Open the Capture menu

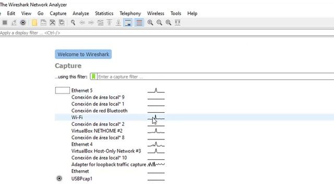pyautogui.click(x=58, y=14)
